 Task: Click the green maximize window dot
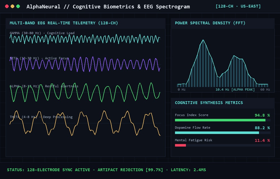click(x=18, y=6)
